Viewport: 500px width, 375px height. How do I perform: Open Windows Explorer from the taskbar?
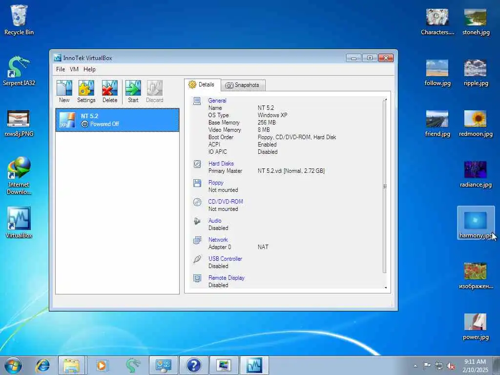click(71, 365)
